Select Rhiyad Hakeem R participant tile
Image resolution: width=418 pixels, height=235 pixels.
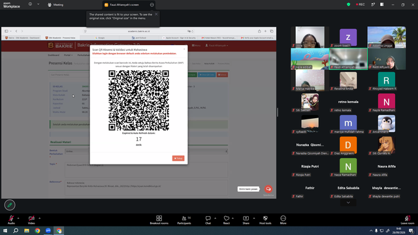coord(387,80)
